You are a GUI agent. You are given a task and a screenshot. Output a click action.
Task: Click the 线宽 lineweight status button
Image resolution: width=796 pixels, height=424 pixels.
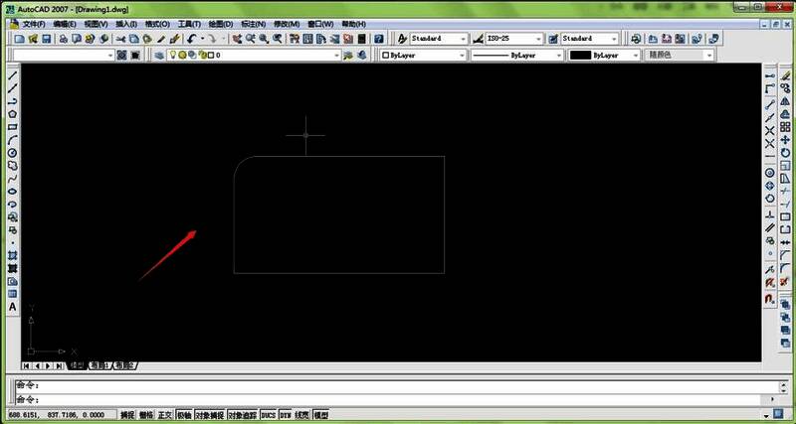301,414
